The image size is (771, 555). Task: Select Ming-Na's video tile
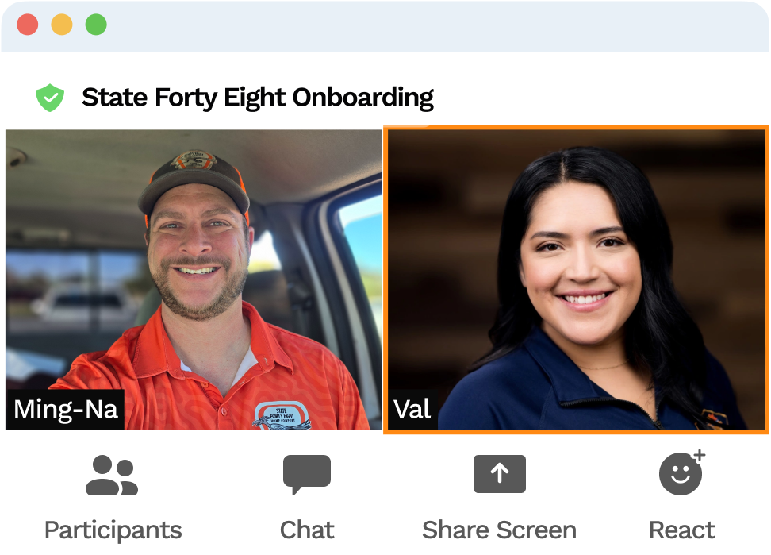(x=194, y=279)
